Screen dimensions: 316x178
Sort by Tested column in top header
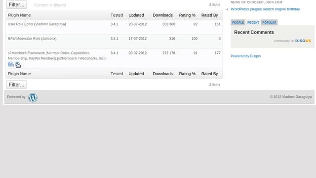point(117,15)
